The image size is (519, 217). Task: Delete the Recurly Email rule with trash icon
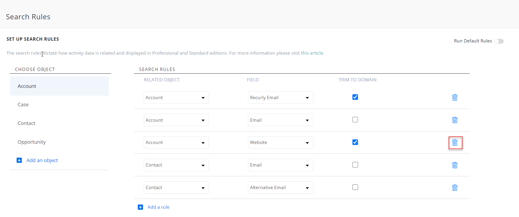point(455,97)
